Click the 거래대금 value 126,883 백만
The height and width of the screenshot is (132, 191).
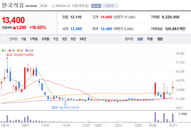coord(175,29)
